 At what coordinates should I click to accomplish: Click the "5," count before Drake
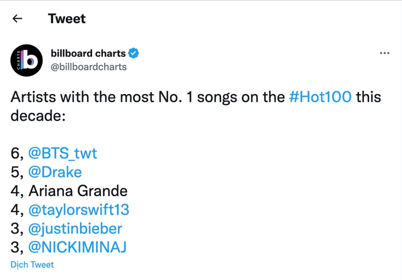tap(17, 172)
